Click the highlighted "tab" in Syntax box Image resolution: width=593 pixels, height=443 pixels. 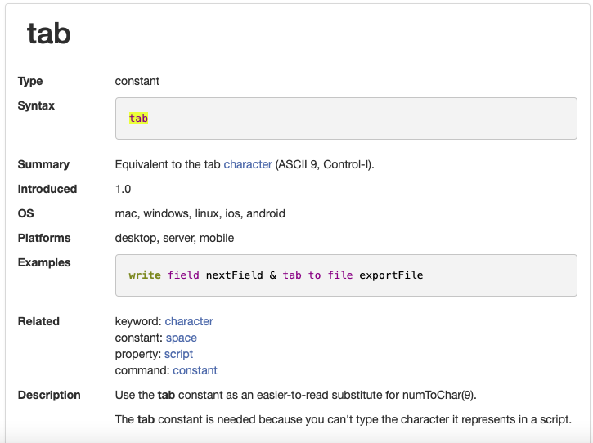138,119
